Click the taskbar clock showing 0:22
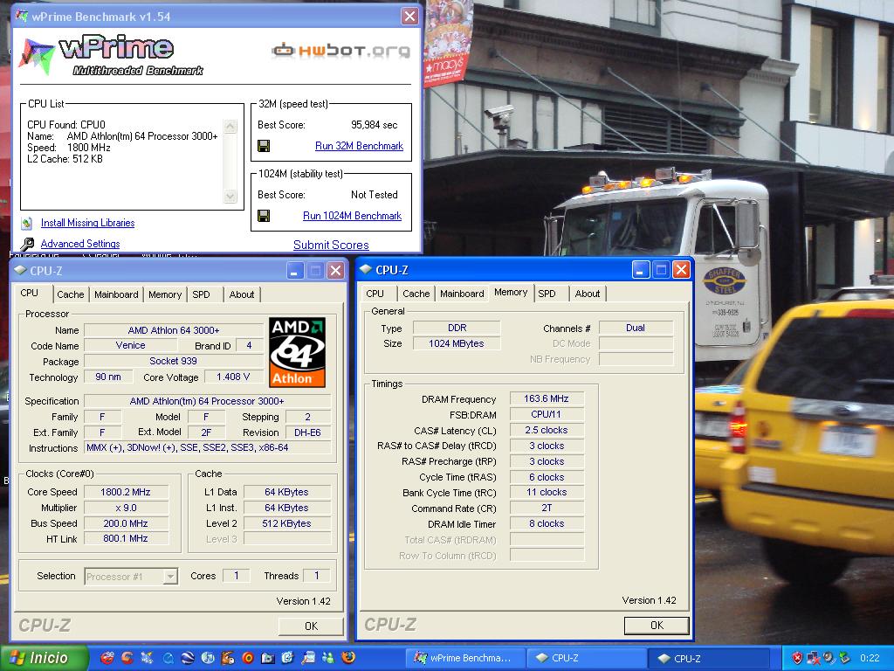 869,658
